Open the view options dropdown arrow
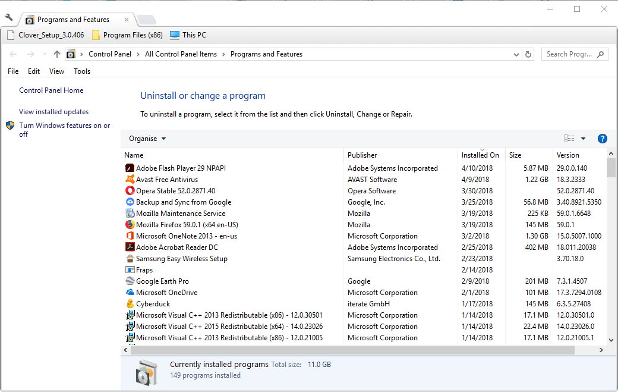Image resolution: width=618 pixels, height=392 pixels. click(x=583, y=139)
